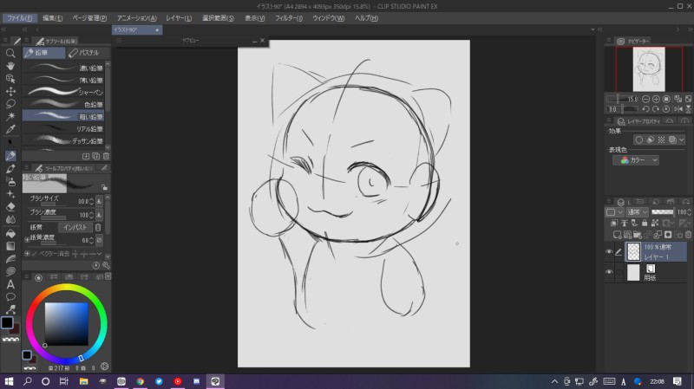
Task: Select the リアル鉛筆 brush
Action: coord(63,128)
